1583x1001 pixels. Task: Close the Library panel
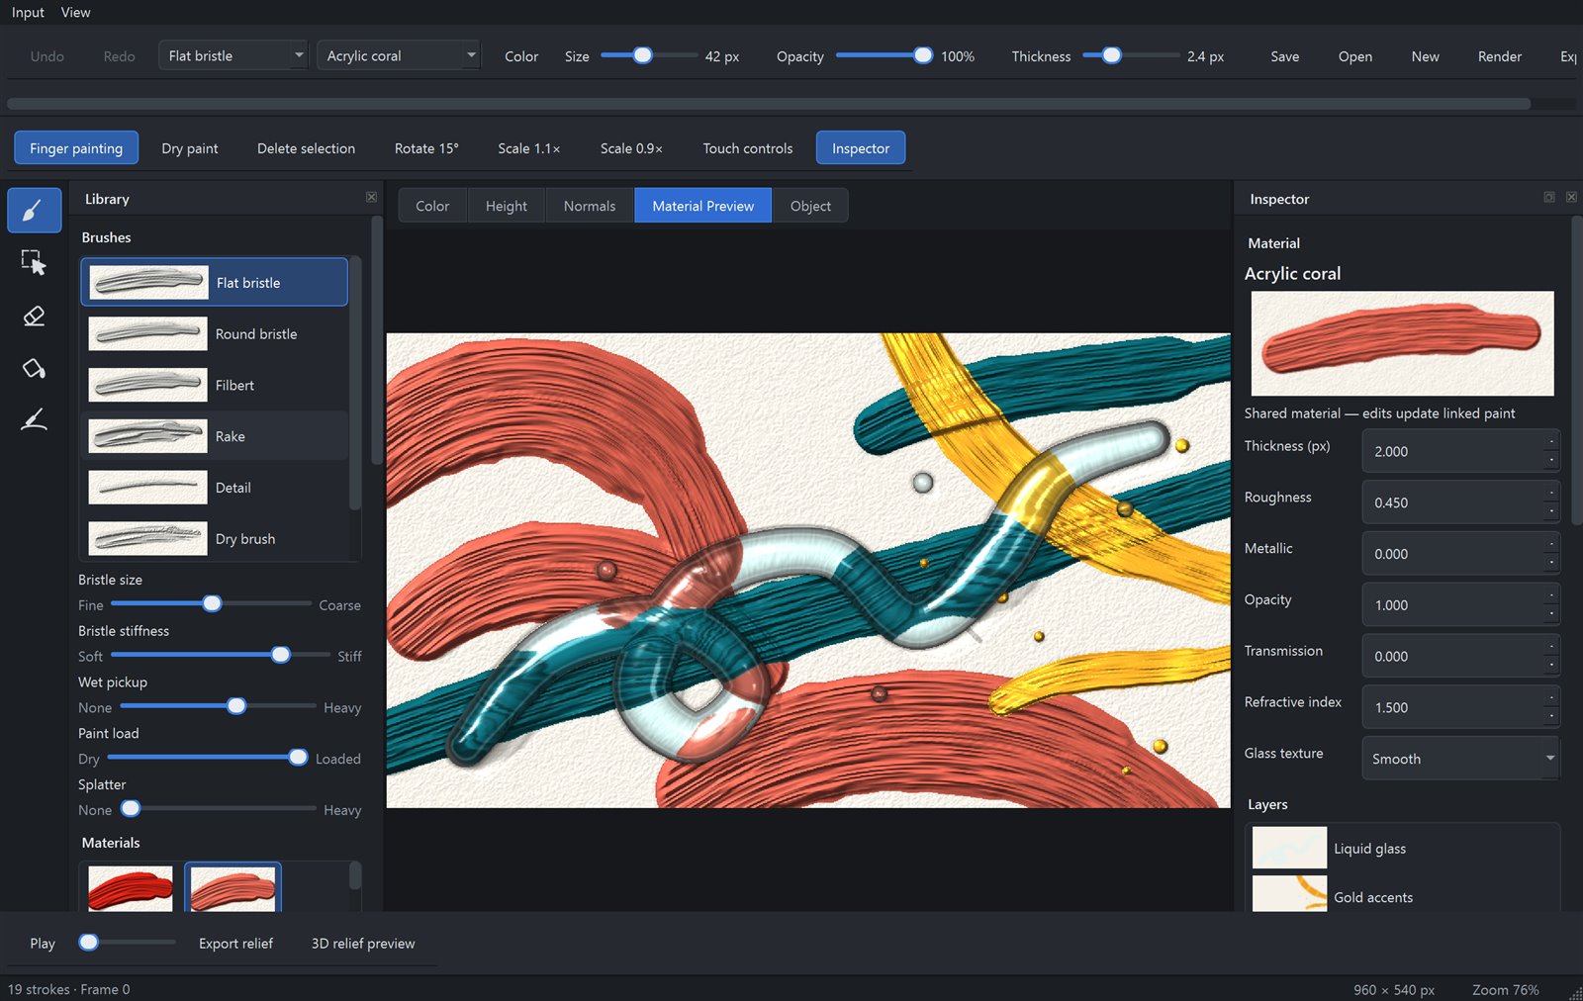372,197
